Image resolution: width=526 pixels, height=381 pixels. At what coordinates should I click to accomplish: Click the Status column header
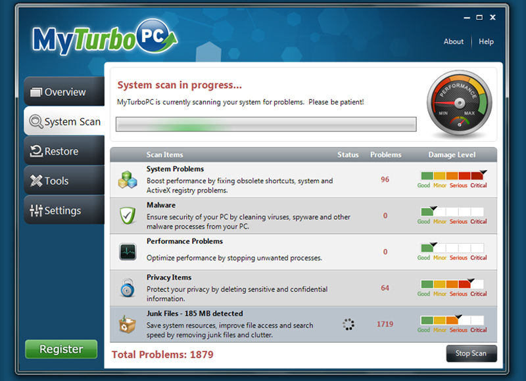(x=348, y=154)
